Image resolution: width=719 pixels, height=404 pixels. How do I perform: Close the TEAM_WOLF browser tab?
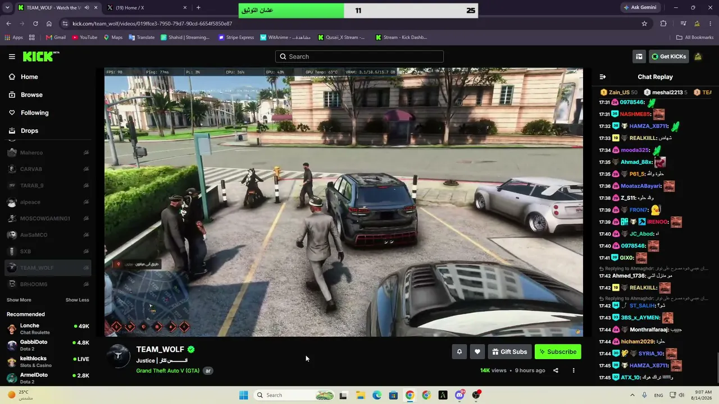pyautogui.click(x=96, y=8)
